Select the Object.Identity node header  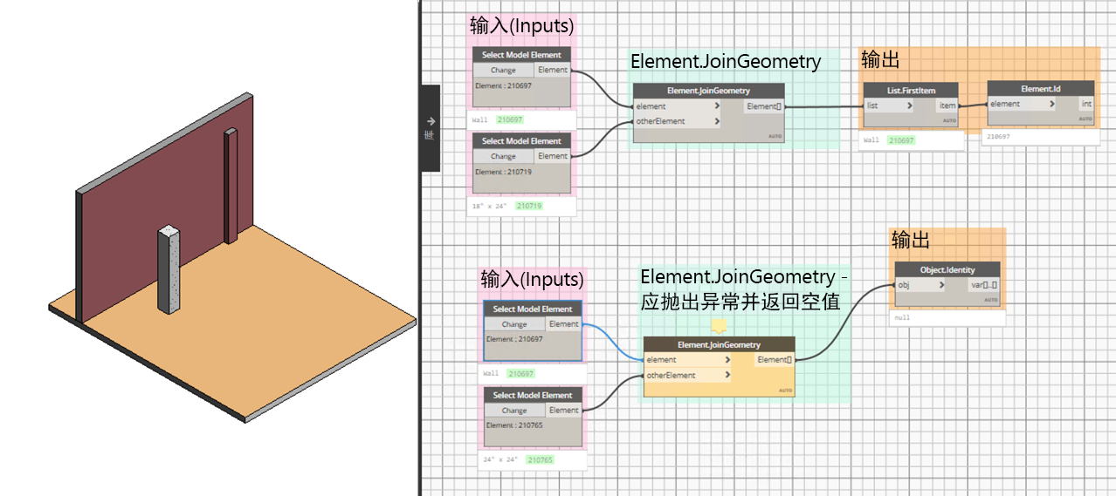[947, 269]
